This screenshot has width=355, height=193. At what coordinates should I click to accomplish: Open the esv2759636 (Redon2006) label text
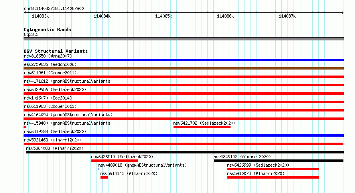pyautogui.click(x=50, y=64)
